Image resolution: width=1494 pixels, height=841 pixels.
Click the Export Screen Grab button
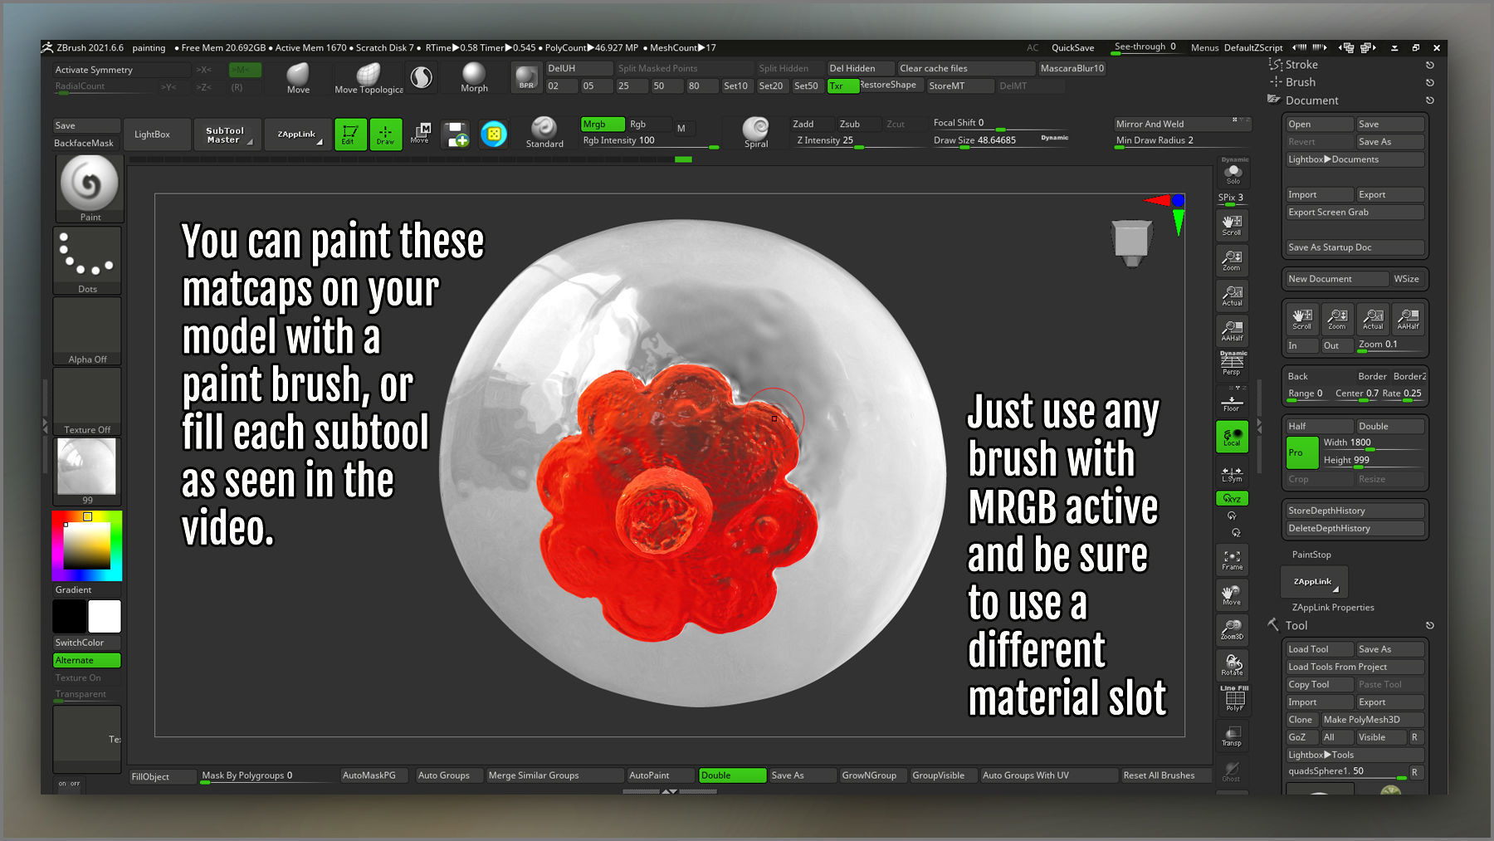coord(1355,213)
